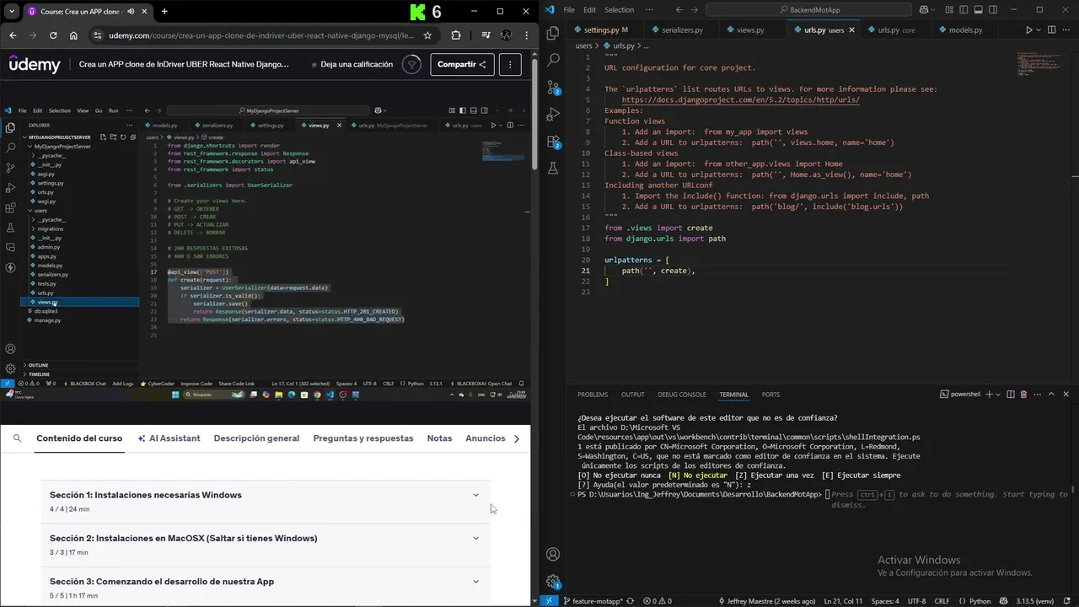The height and width of the screenshot is (607, 1079).
Task: Close the terminal panel
Action: [x=1066, y=394]
